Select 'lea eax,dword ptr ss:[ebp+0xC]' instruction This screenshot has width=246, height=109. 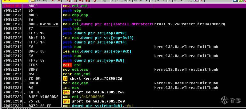pyautogui.click(x=97, y=51)
